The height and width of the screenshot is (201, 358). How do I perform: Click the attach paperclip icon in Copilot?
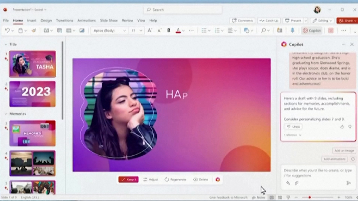pyautogui.click(x=296, y=183)
